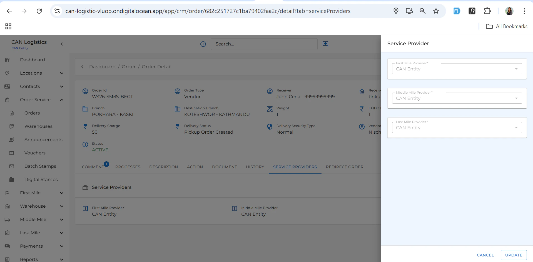This screenshot has width=533, height=262.
Task: Expand the Locations menu
Action: [x=35, y=73]
